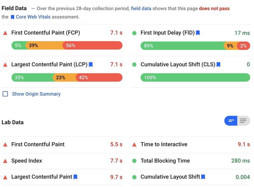Click the red triangle beside Speed Index

tap(6, 161)
